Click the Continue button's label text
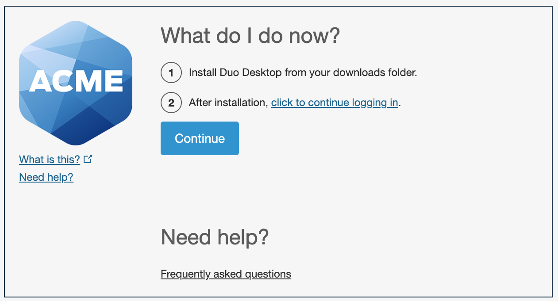 pyautogui.click(x=199, y=138)
